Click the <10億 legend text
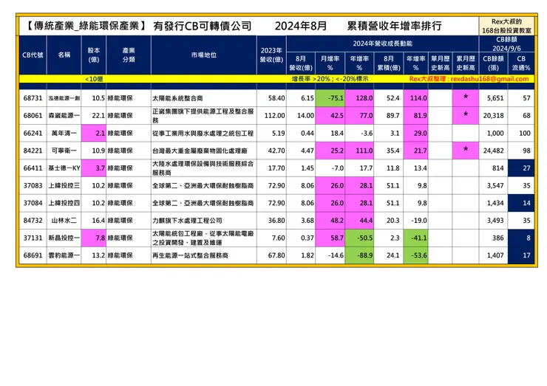This screenshot has height=386, width=547. tap(94, 79)
